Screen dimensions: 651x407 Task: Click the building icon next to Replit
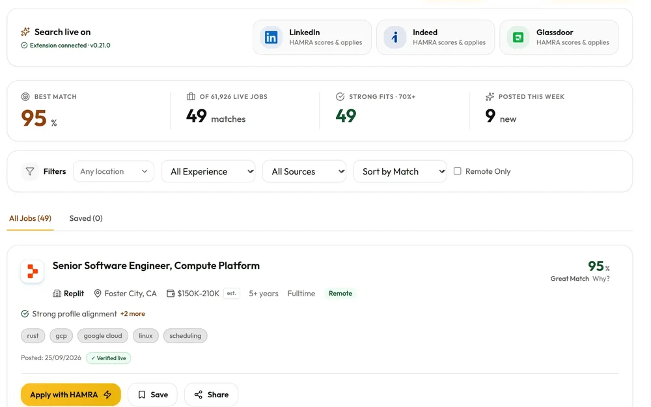(57, 294)
